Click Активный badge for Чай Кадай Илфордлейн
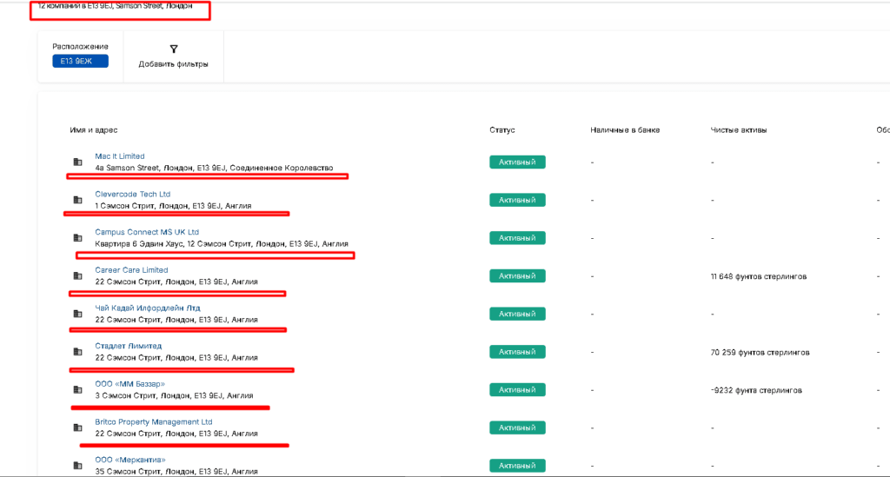890x477 pixels. (518, 315)
